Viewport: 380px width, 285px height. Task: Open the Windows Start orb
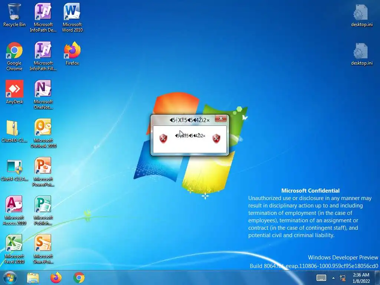coord(10,278)
